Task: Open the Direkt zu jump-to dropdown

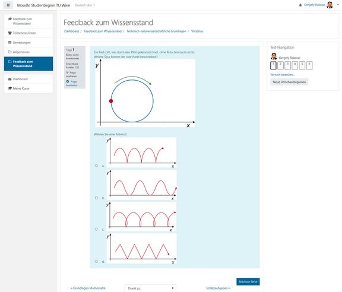Action: (x=150, y=288)
